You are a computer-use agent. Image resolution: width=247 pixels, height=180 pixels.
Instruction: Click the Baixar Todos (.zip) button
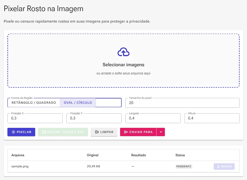pyautogui.click(x=63, y=132)
